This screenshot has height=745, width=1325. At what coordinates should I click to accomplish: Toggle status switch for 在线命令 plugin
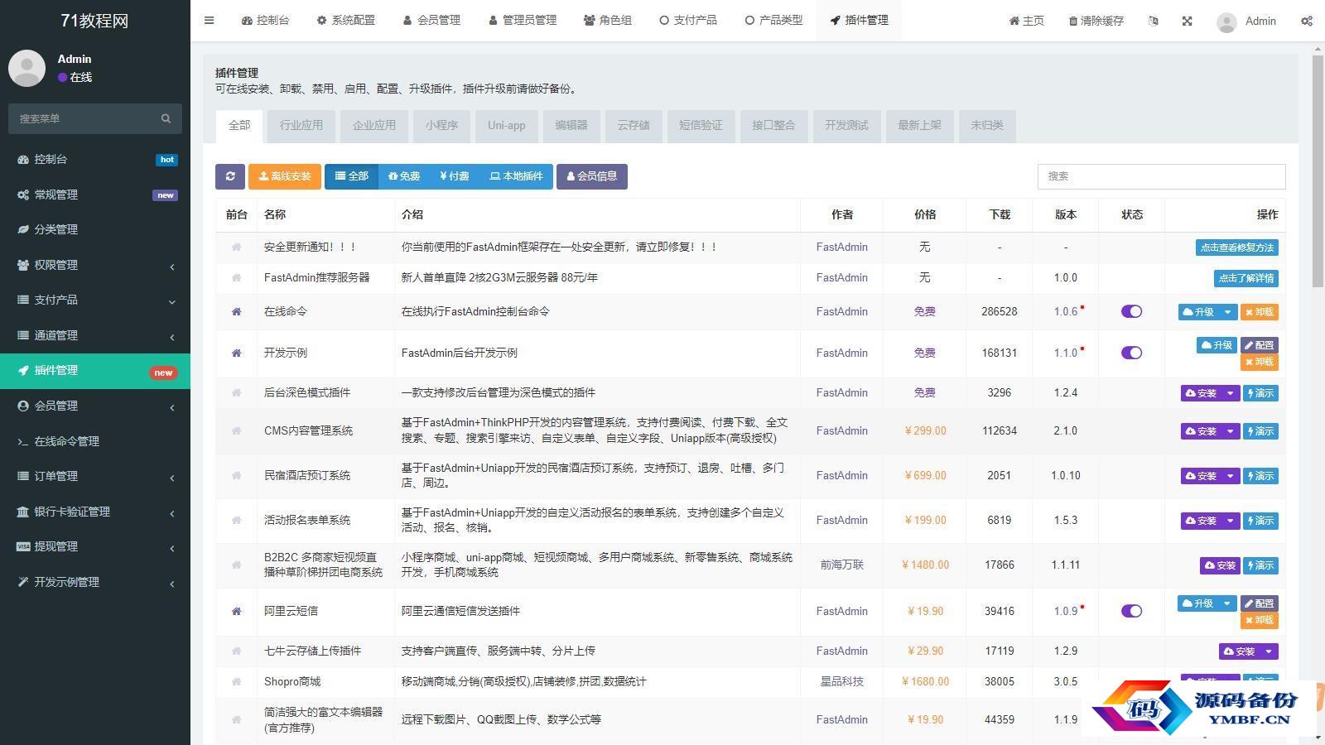tap(1131, 311)
